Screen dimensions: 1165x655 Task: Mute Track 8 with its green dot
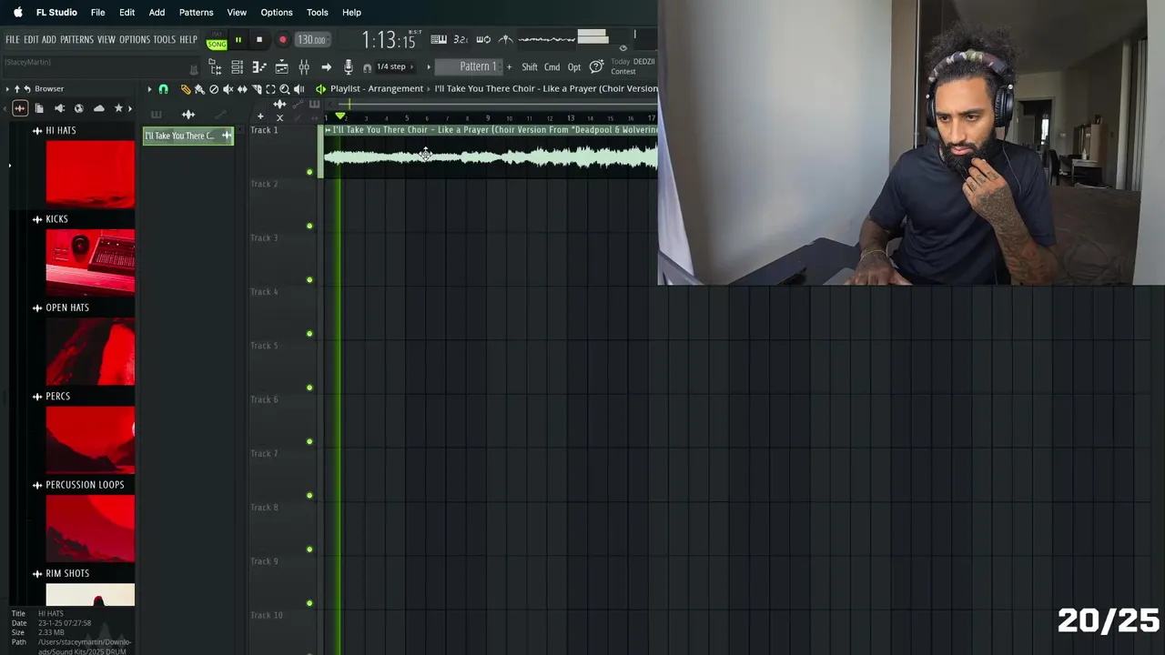pyautogui.click(x=309, y=549)
